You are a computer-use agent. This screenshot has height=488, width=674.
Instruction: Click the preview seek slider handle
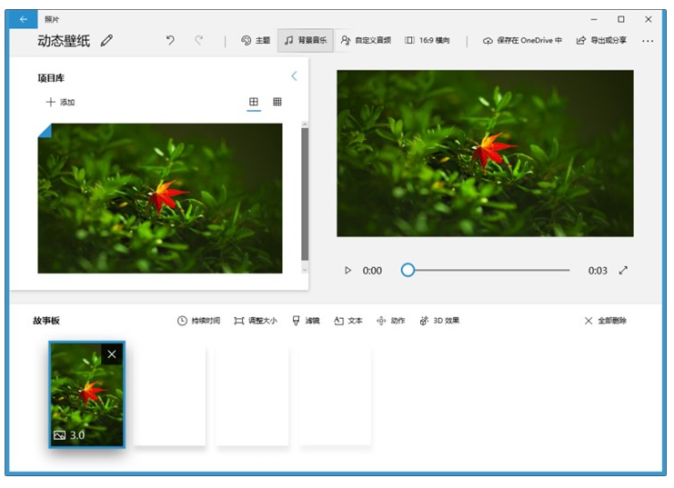[407, 270]
